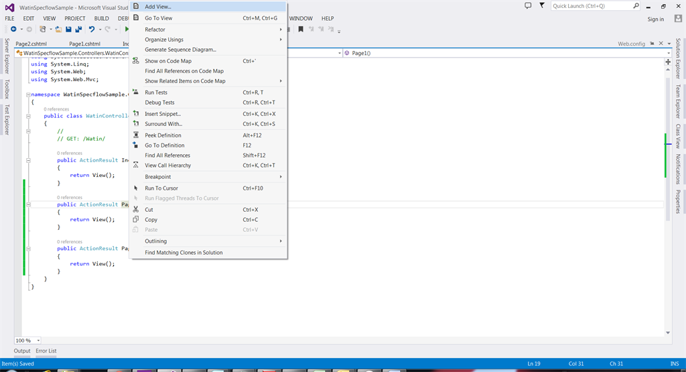Switch to Page2.cshtml document tab
The image size is (686, 372).
click(31, 44)
